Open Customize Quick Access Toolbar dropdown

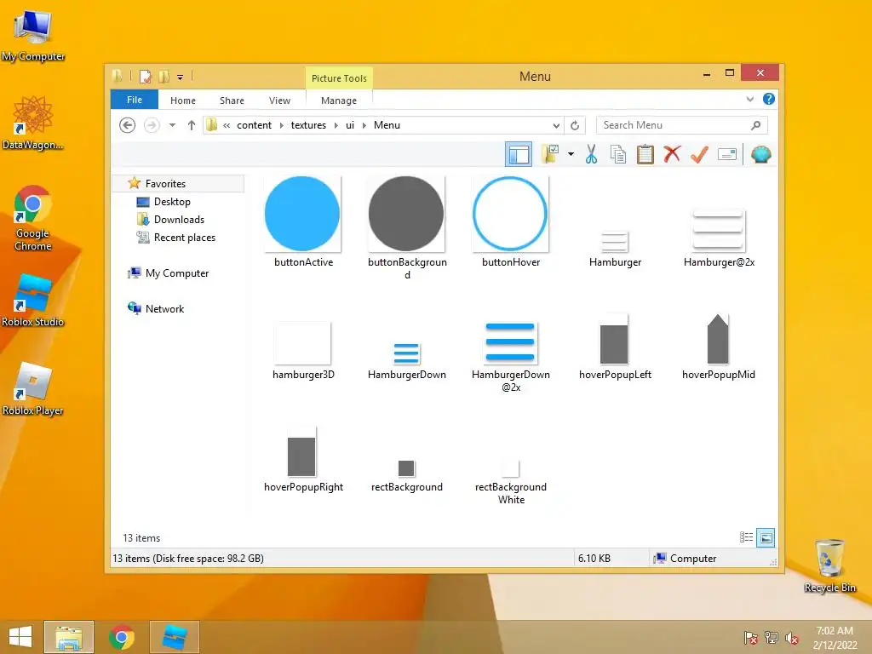[181, 77]
